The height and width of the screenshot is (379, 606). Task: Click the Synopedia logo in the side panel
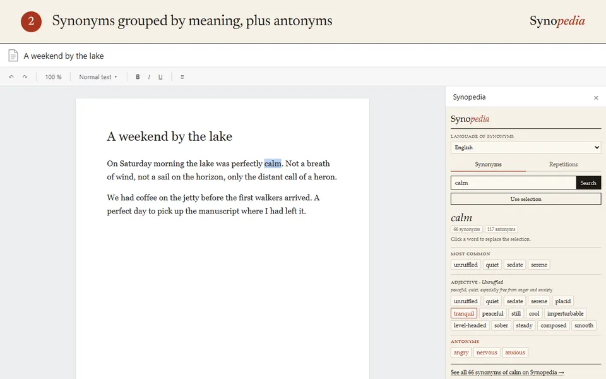[470, 119]
